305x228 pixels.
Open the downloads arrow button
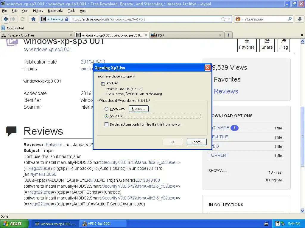pyautogui.click(x=300, y=19)
